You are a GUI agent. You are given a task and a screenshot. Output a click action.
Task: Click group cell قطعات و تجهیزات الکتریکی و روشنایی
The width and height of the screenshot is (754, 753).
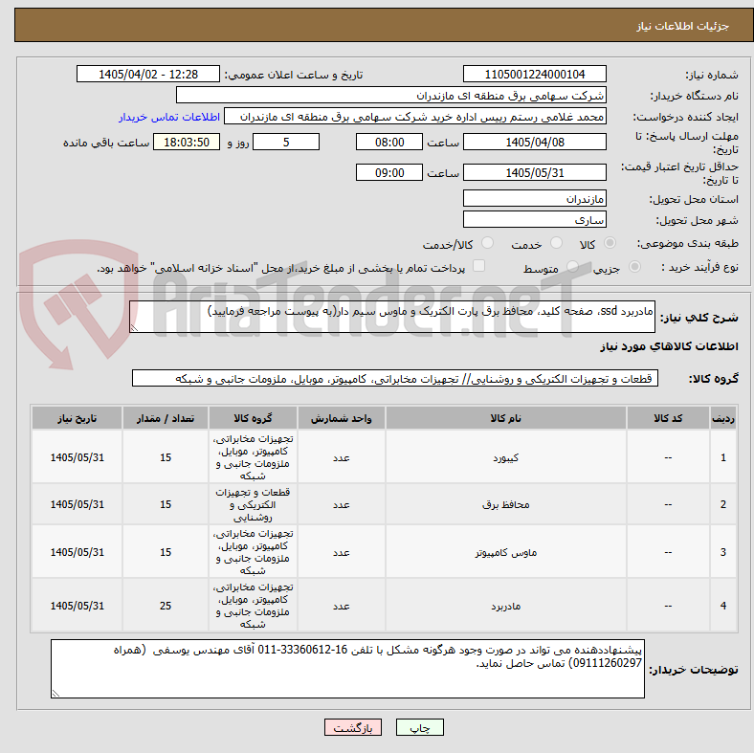(253, 504)
